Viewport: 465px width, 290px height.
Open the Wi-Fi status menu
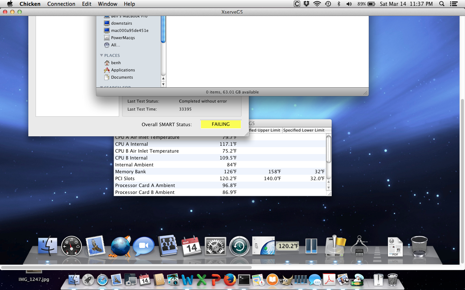point(317,4)
